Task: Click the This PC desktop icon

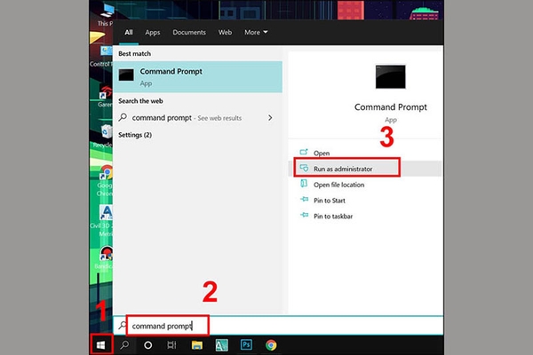Action: click(106, 15)
